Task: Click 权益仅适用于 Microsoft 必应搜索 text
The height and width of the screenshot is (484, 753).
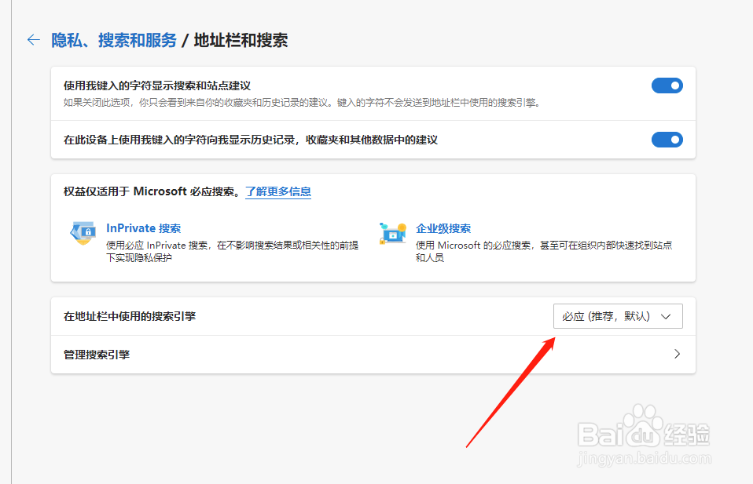Action: [152, 191]
